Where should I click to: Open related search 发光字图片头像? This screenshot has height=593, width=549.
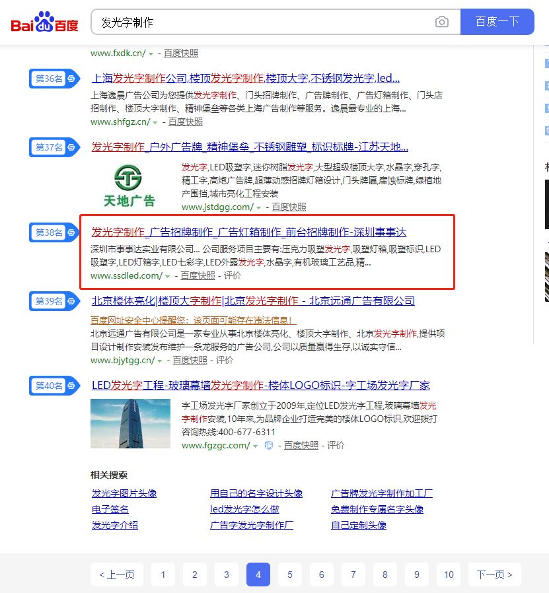tap(124, 493)
